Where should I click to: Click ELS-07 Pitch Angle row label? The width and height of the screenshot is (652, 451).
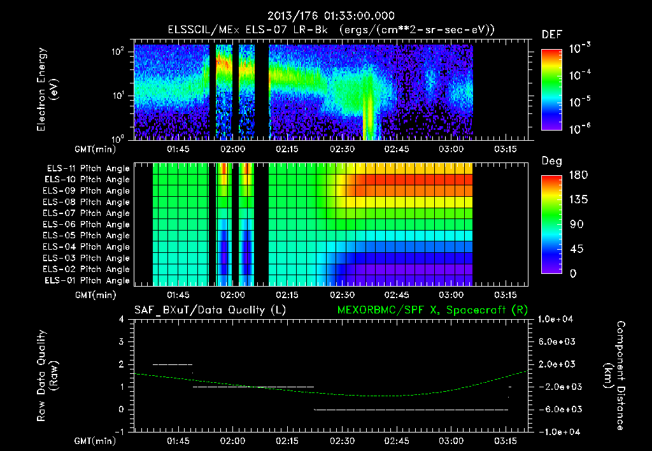86,213
